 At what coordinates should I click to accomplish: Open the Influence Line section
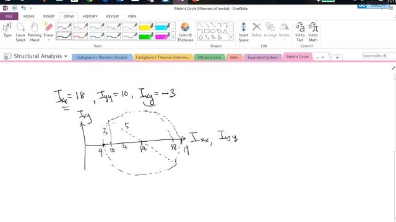tap(209, 57)
